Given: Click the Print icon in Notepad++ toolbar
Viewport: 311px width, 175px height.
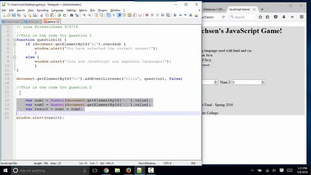Looking at the screenshot, I should pyautogui.click(x=35, y=15).
